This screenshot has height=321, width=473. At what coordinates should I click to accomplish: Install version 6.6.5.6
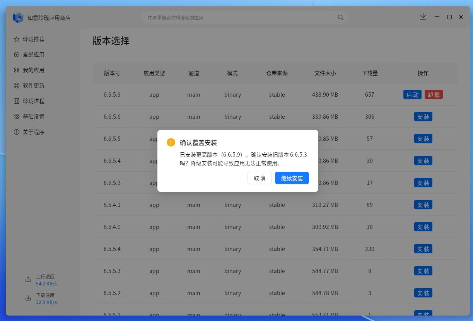tap(423, 117)
